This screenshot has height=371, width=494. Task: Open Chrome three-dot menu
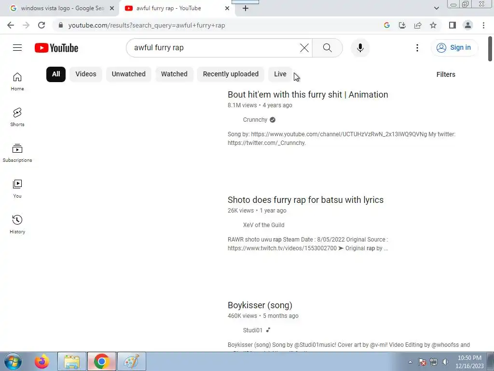(483, 25)
